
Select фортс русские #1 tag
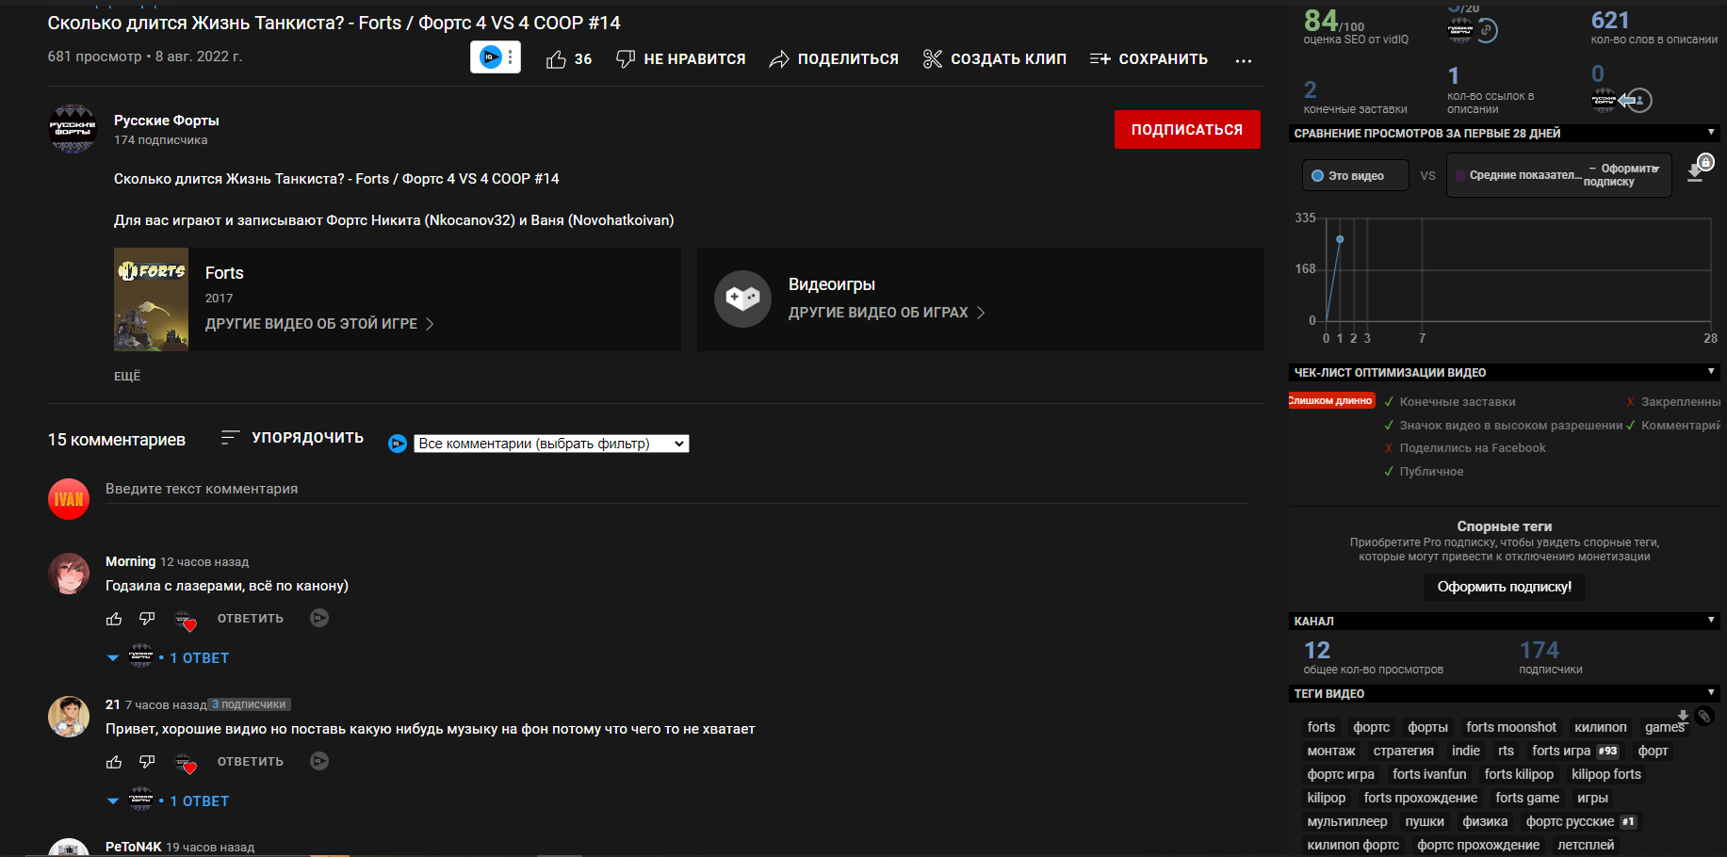(1580, 821)
